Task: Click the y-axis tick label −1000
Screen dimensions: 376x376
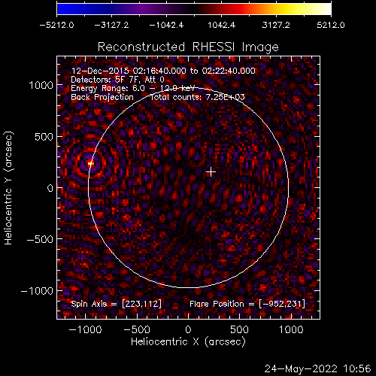Action: click(x=37, y=291)
